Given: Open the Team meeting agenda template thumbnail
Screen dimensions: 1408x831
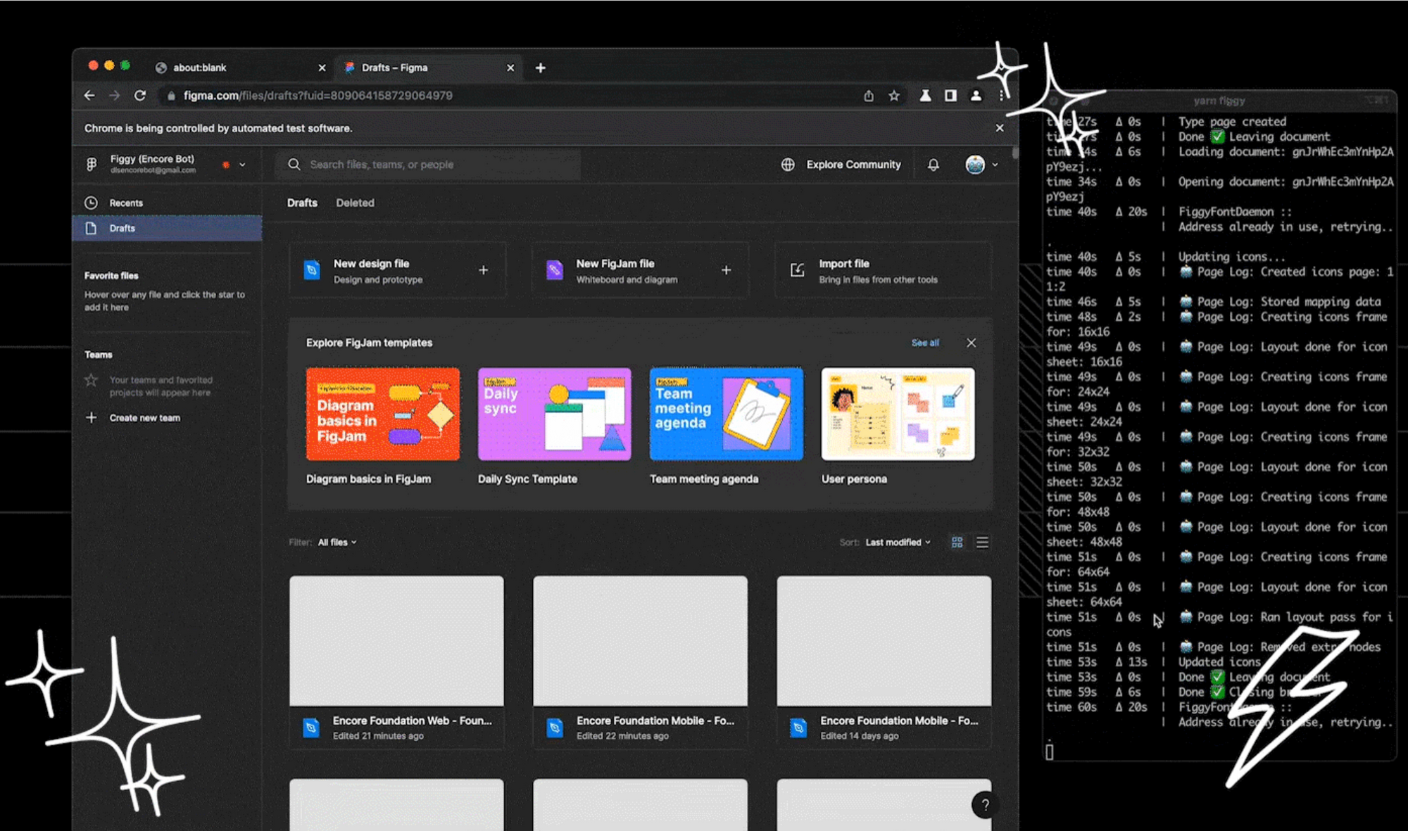Looking at the screenshot, I should (726, 414).
